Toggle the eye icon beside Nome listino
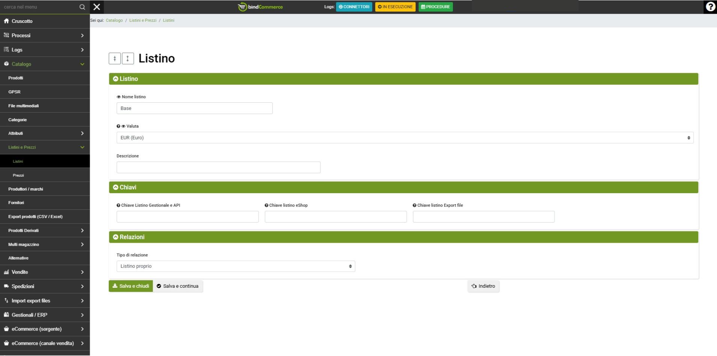Screen dimensions: 717x356 [119, 97]
